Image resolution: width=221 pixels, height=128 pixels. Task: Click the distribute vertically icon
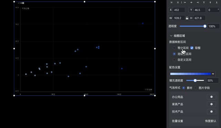pos(178,2)
